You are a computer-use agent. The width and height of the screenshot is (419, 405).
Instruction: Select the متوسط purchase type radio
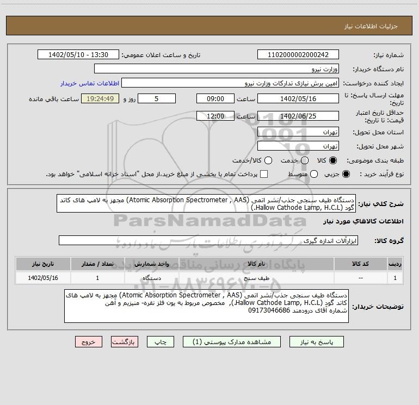point(314,174)
